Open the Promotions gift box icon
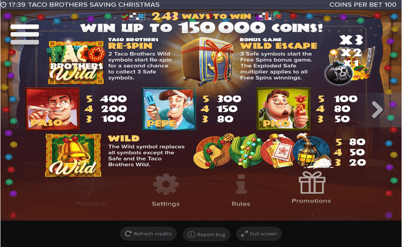This screenshot has width=402, height=247. (312, 182)
